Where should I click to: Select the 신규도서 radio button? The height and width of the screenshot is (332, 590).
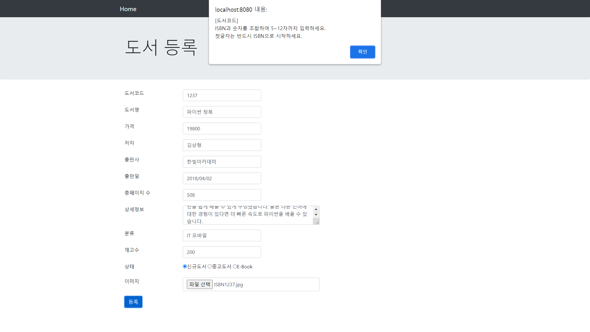(x=185, y=267)
